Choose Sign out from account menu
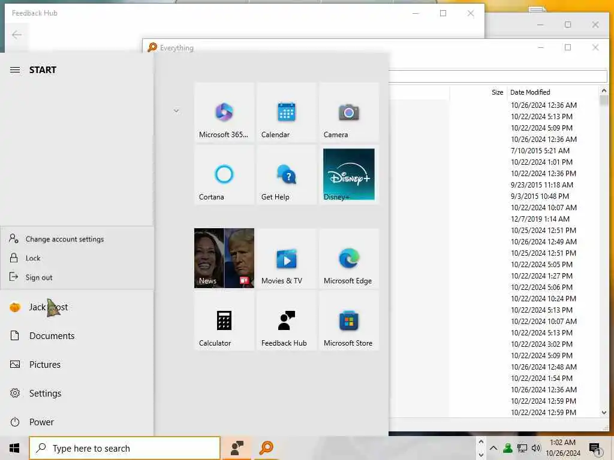Image resolution: width=614 pixels, height=460 pixels. click(77, 277)
